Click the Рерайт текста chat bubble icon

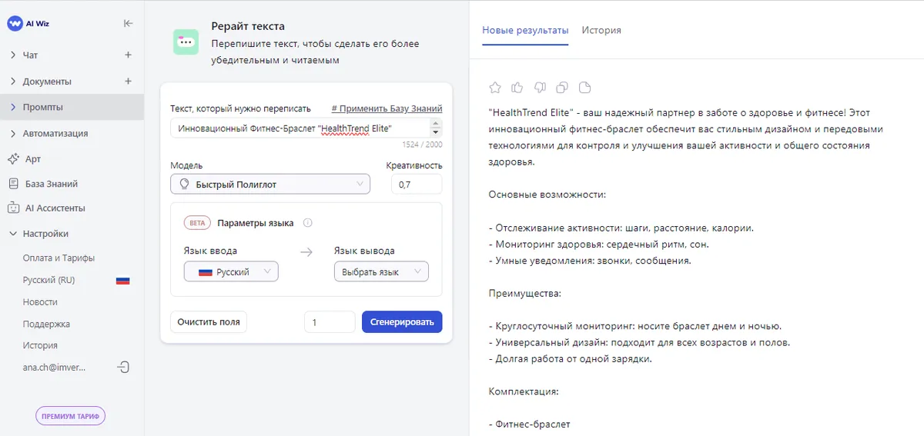click(186, 42)
